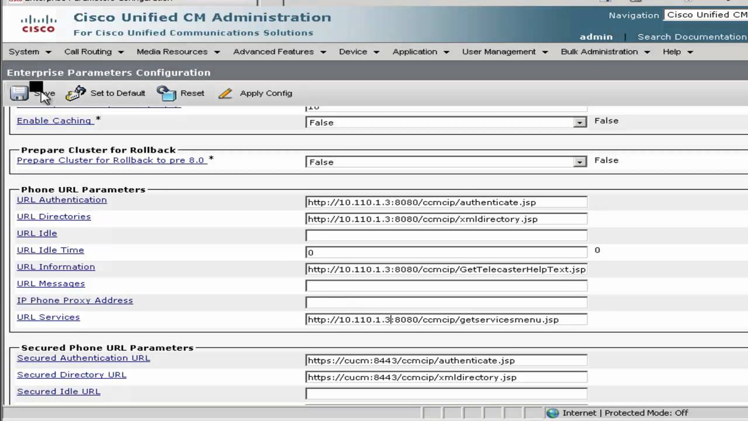Open the System menu
748x421 pixels.
click(30, 51)
